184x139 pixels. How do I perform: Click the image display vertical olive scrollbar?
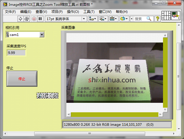pos(165,73)
